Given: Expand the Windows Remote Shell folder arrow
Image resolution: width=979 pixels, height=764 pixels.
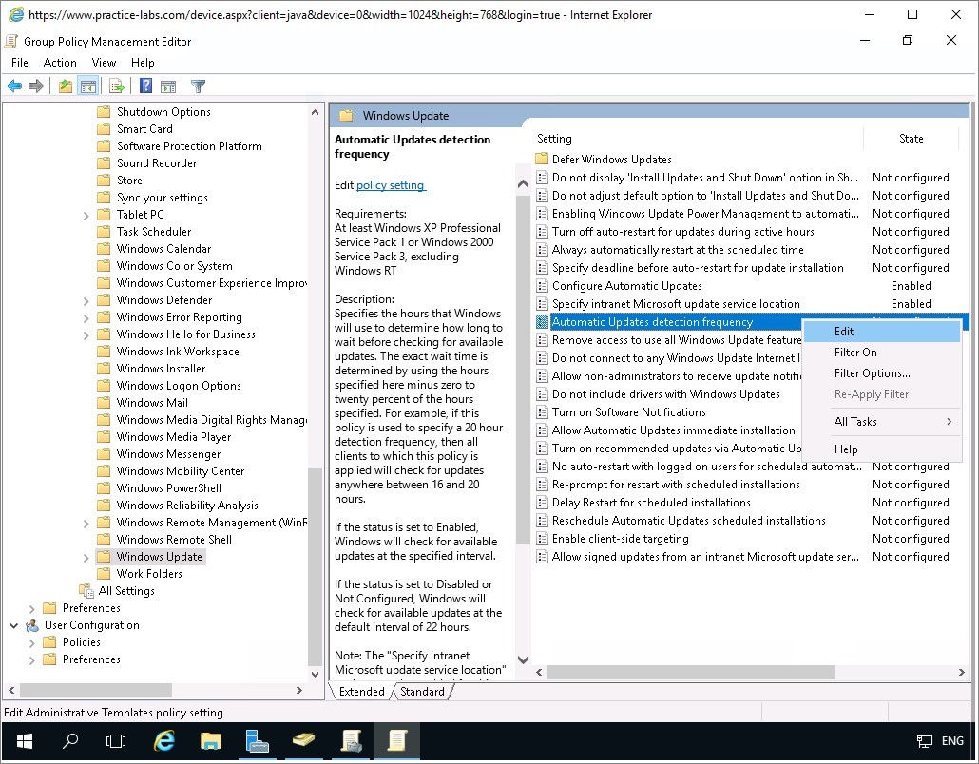Looking at the screenshot, I should point(86,540).
